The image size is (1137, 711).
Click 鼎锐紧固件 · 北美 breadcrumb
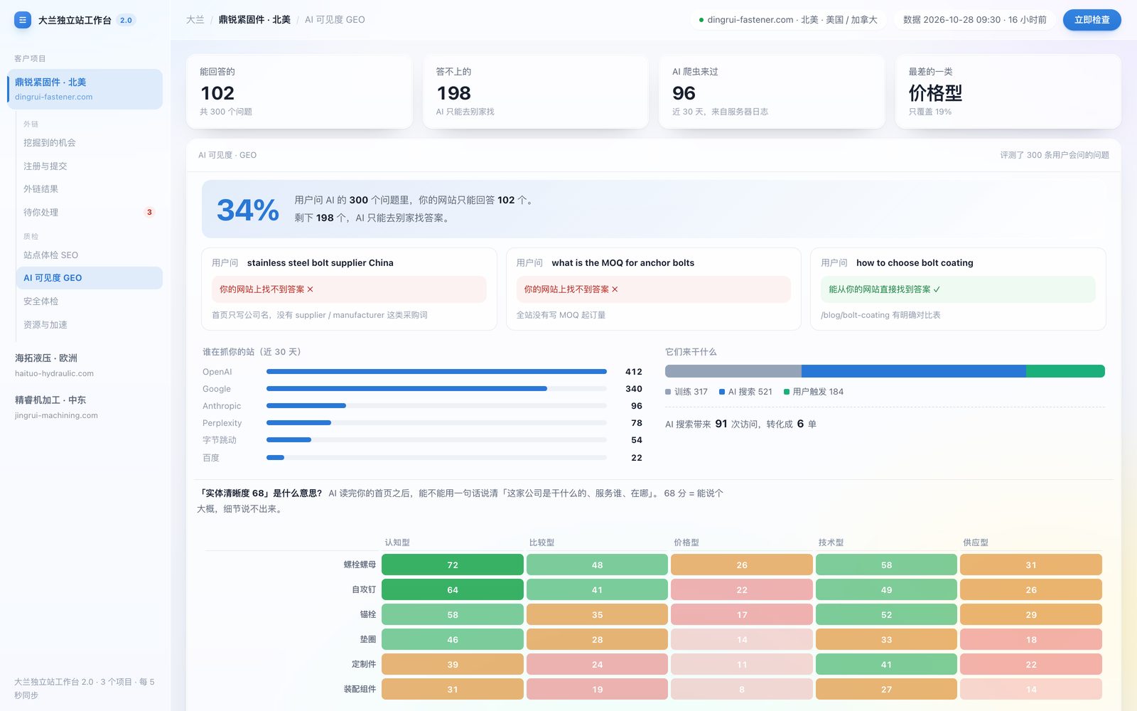(254, 20)
